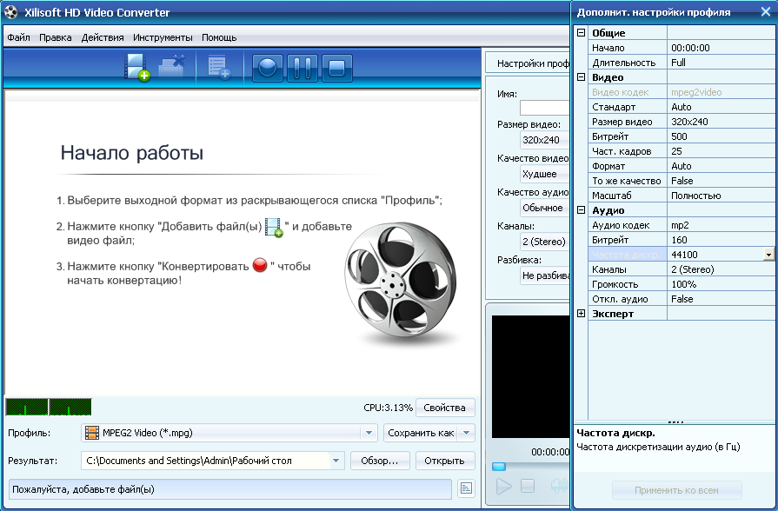
Task: Open the Качество видео Худшее combo box
Action: [545, 174]
